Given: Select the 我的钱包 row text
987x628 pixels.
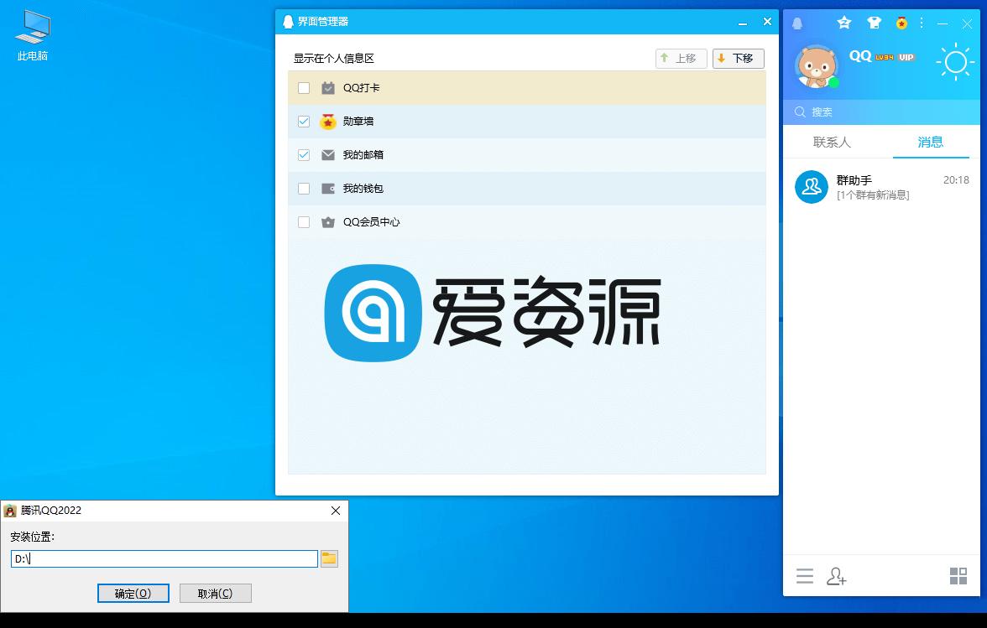Looking at the screenshot, I should pos(363,189).
